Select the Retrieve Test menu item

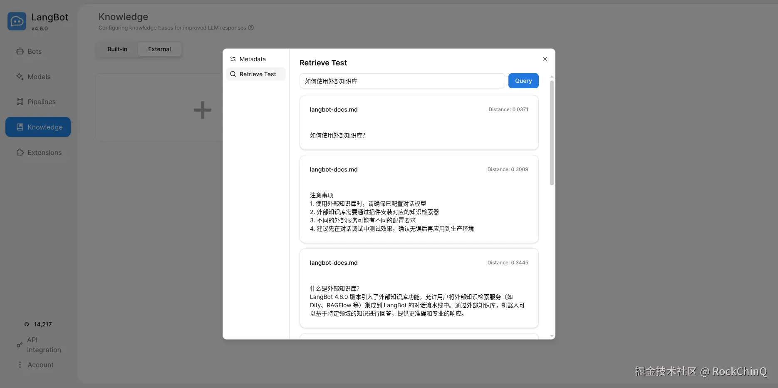256,74
